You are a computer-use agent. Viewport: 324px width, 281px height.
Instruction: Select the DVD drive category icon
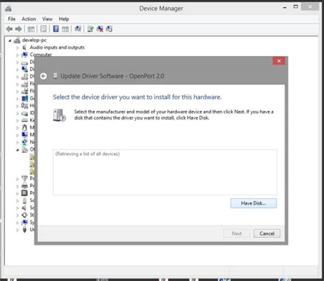point(25,77)
